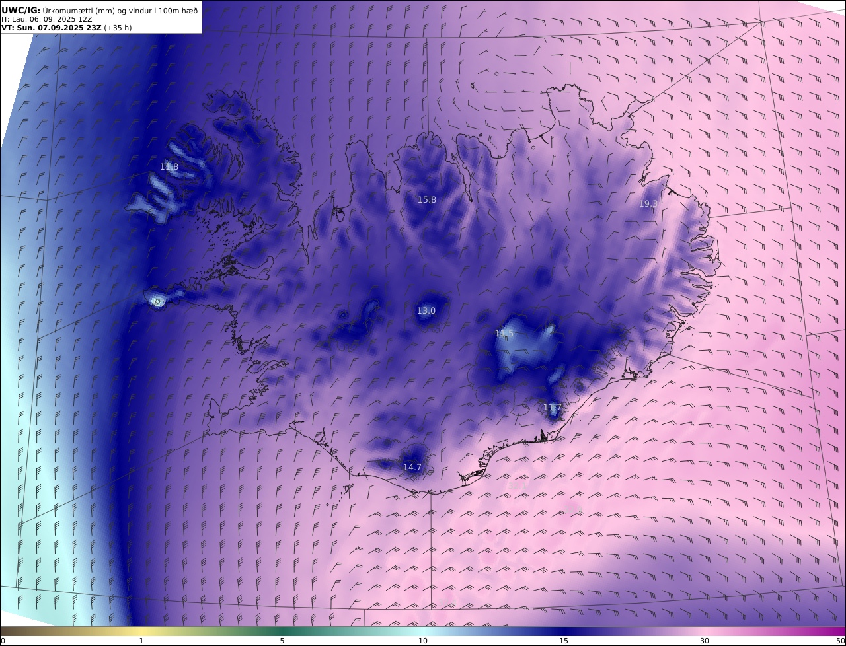846x646 pixels.
Task: Click the 1 mark on color scale
Action: [x=141, y=641]
